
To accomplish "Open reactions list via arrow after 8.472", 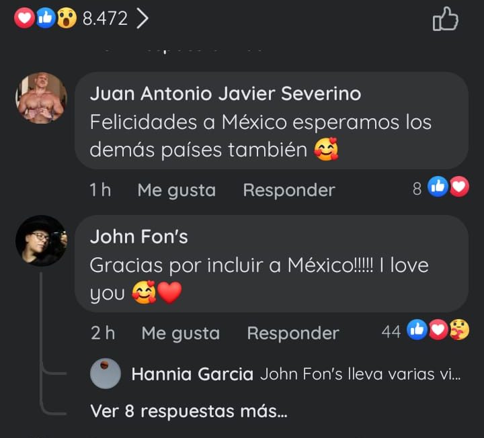I will (x=143, y=18).
